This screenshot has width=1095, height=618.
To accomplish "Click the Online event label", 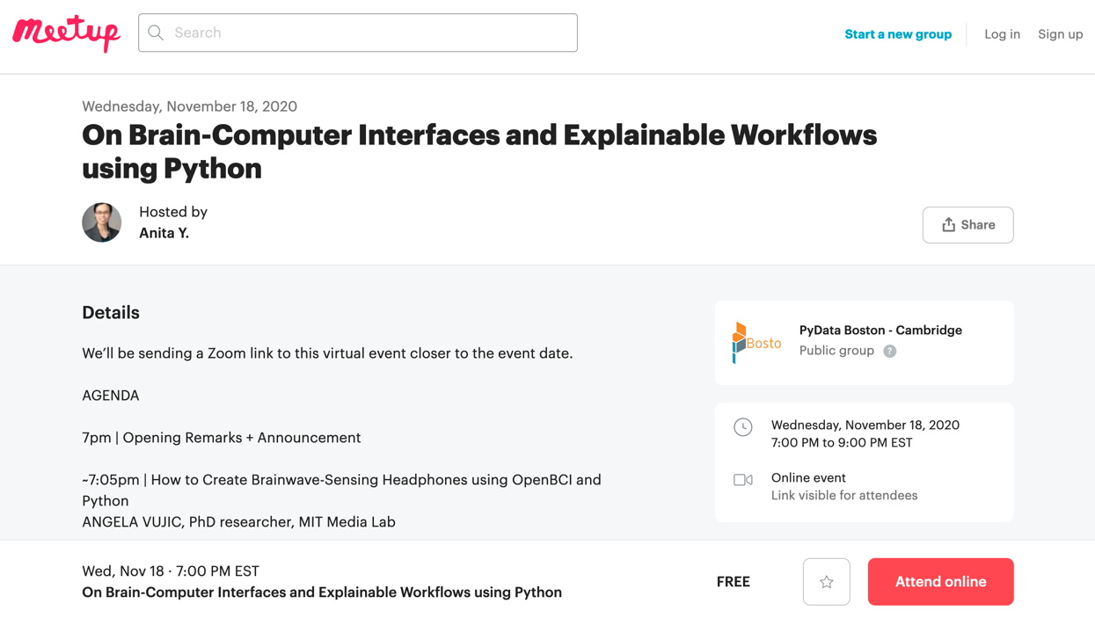I will (x=808, y=478).
